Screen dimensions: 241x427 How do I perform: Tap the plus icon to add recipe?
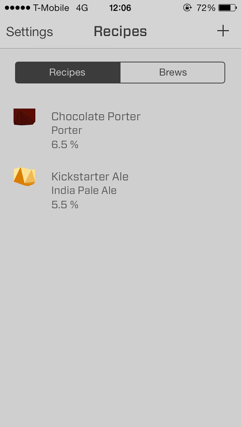point(223,31)
